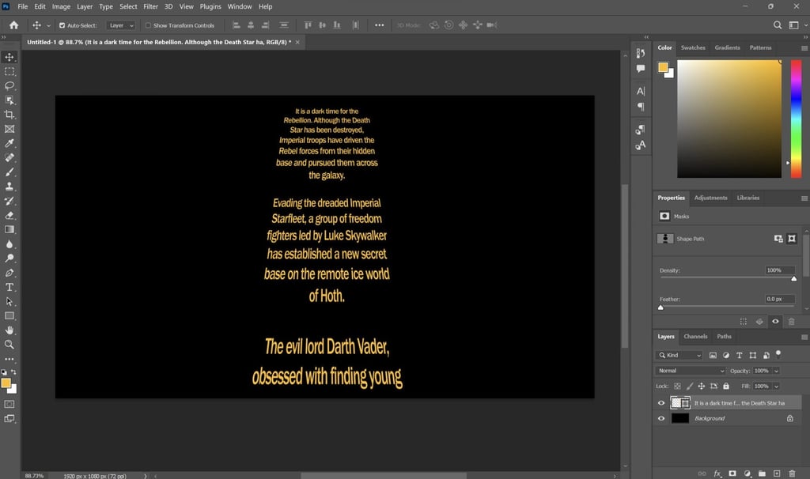810x479 pixels.
Task: Switch to the Swatches tab
Action: [x=693, y=47]
